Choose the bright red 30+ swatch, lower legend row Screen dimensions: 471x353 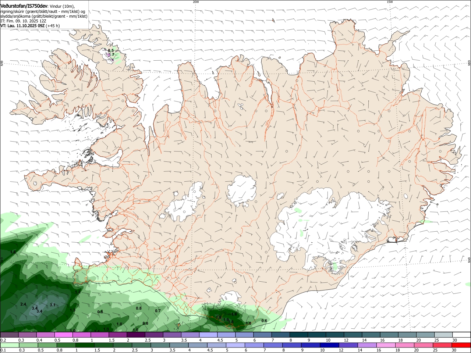click(461, 345)
